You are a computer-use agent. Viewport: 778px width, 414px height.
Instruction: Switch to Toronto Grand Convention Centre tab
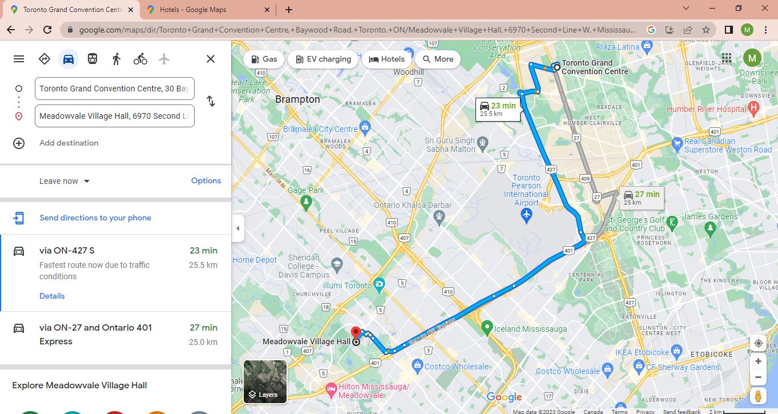coord(71,10)
